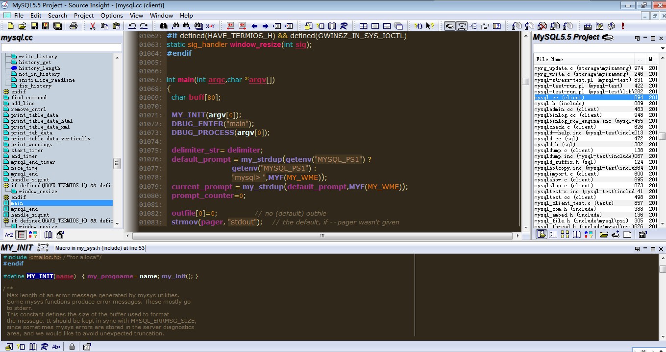Click the Lookup References hand icon
Screen dimensions: 666x352
coord(308,26)
